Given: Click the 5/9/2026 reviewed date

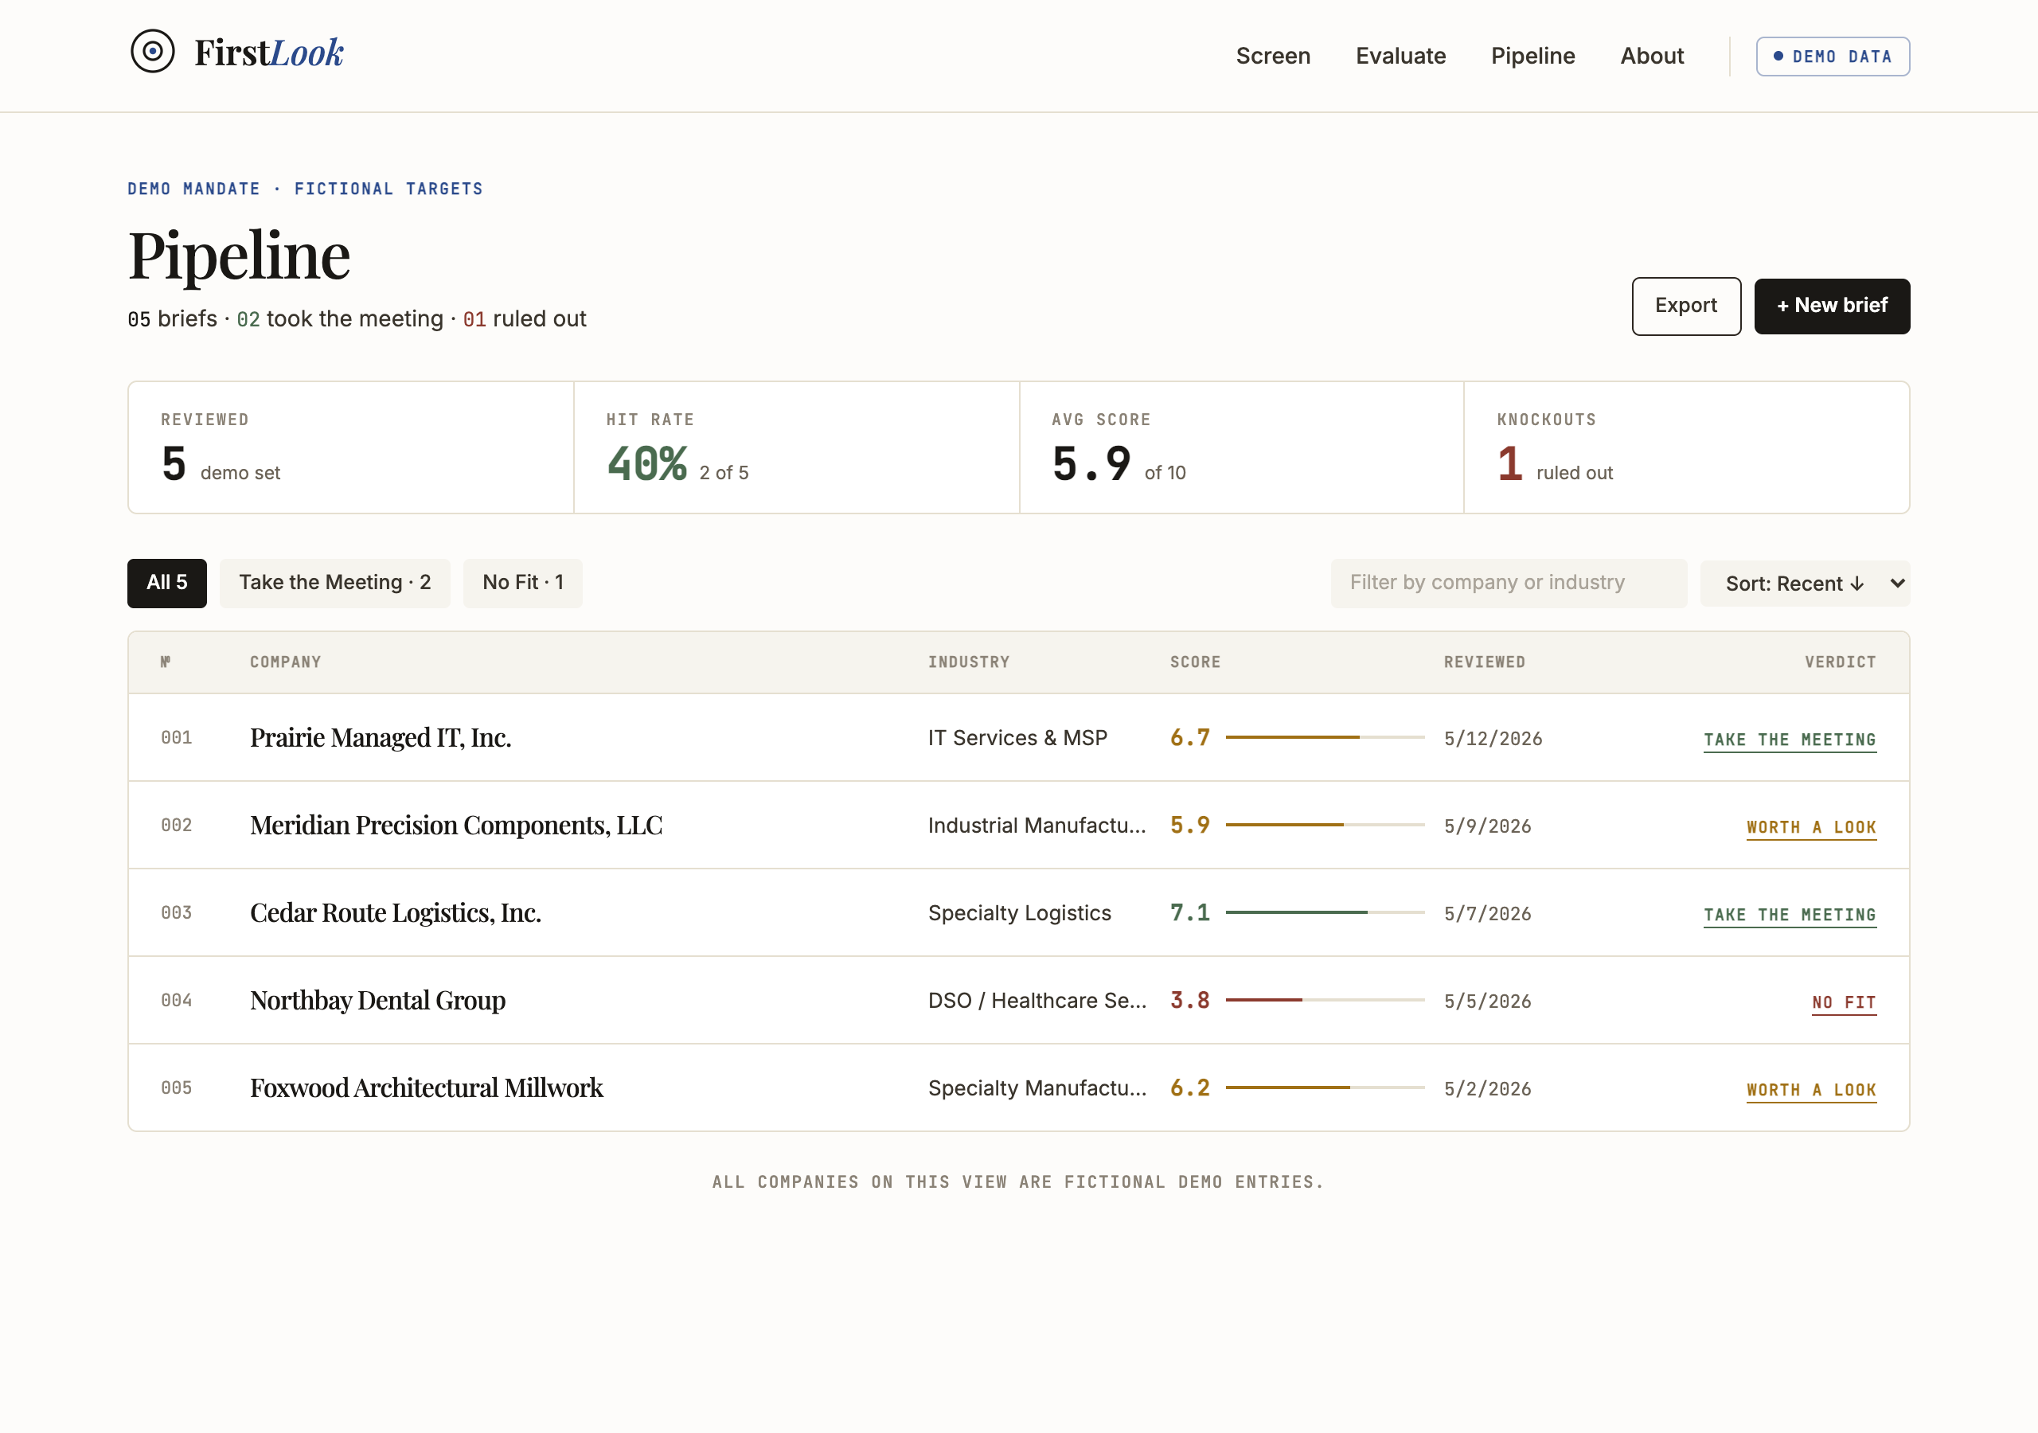Looking at the screenshot, I should pyautogui.click(x=1488, y=826).
